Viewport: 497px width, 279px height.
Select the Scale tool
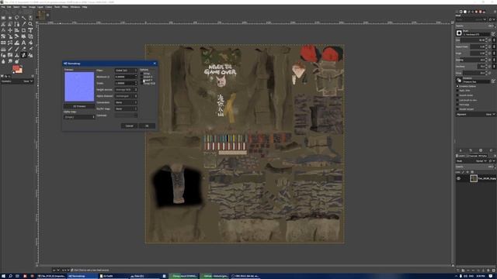tap(10, 36)
